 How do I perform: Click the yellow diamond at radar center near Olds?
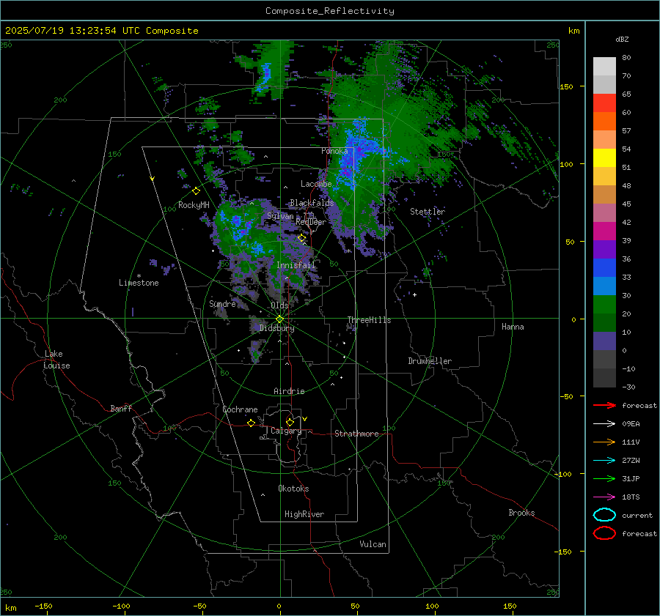coord(279,319)
